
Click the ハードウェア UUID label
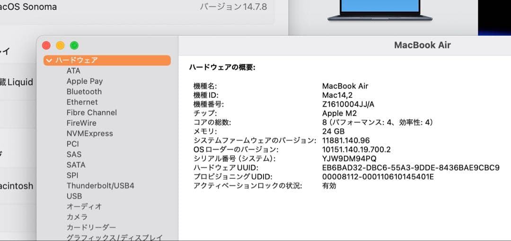click(226, 168)
